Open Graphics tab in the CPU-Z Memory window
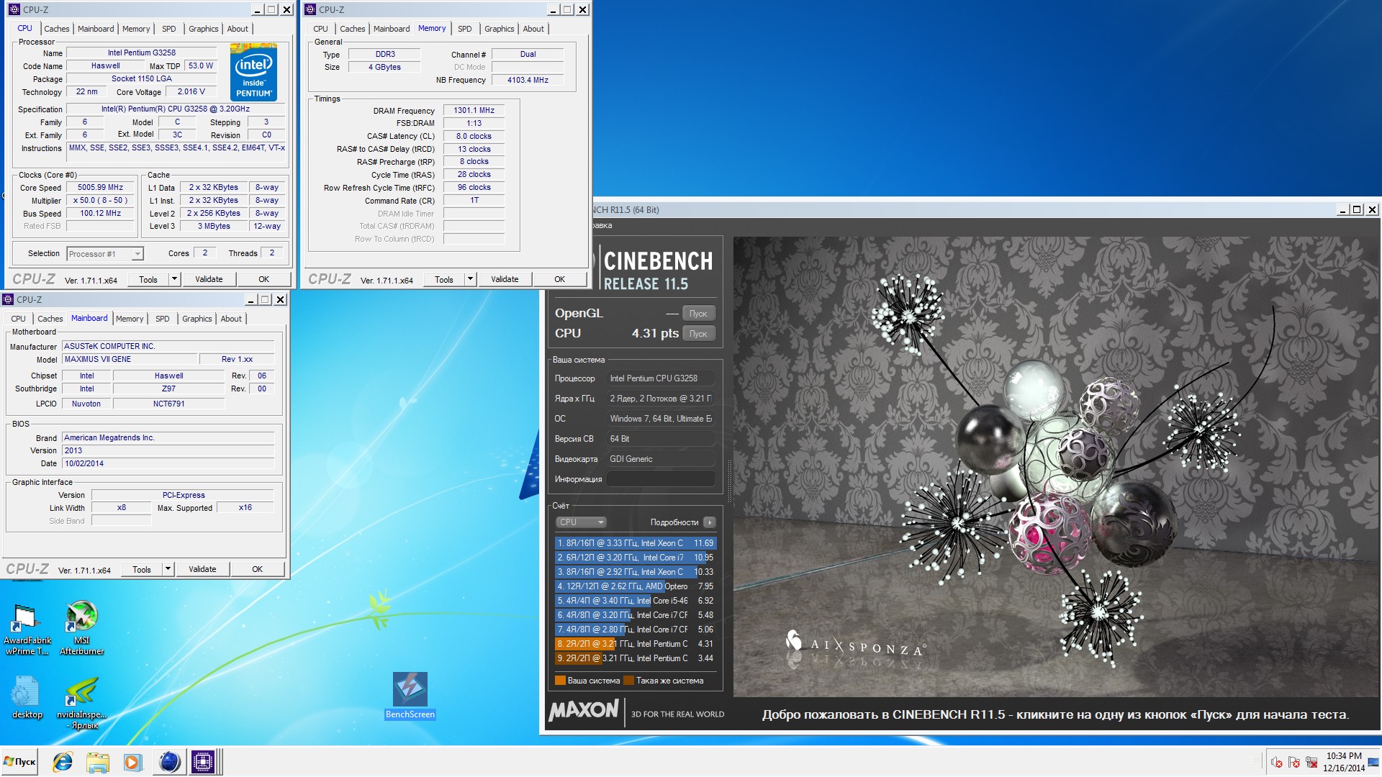This screenshot has width=1382, height=777. [x=499, y=29]
